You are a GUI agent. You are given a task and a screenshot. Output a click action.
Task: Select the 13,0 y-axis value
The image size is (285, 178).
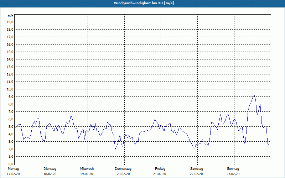pos(10,67)
